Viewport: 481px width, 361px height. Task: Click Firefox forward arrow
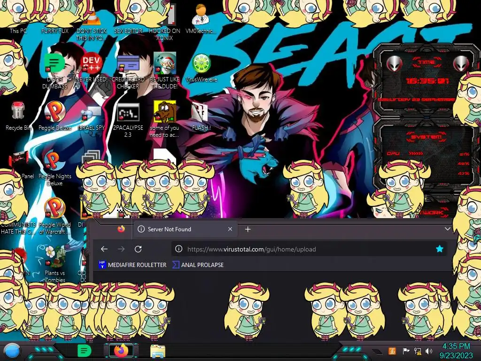(121, 249)
